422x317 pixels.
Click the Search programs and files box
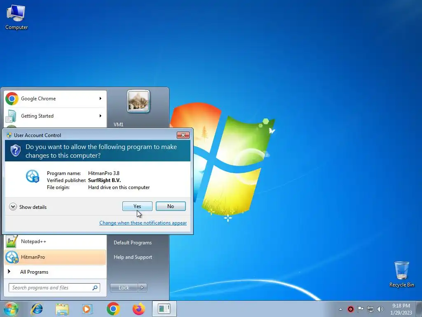[x=54, y=288]
